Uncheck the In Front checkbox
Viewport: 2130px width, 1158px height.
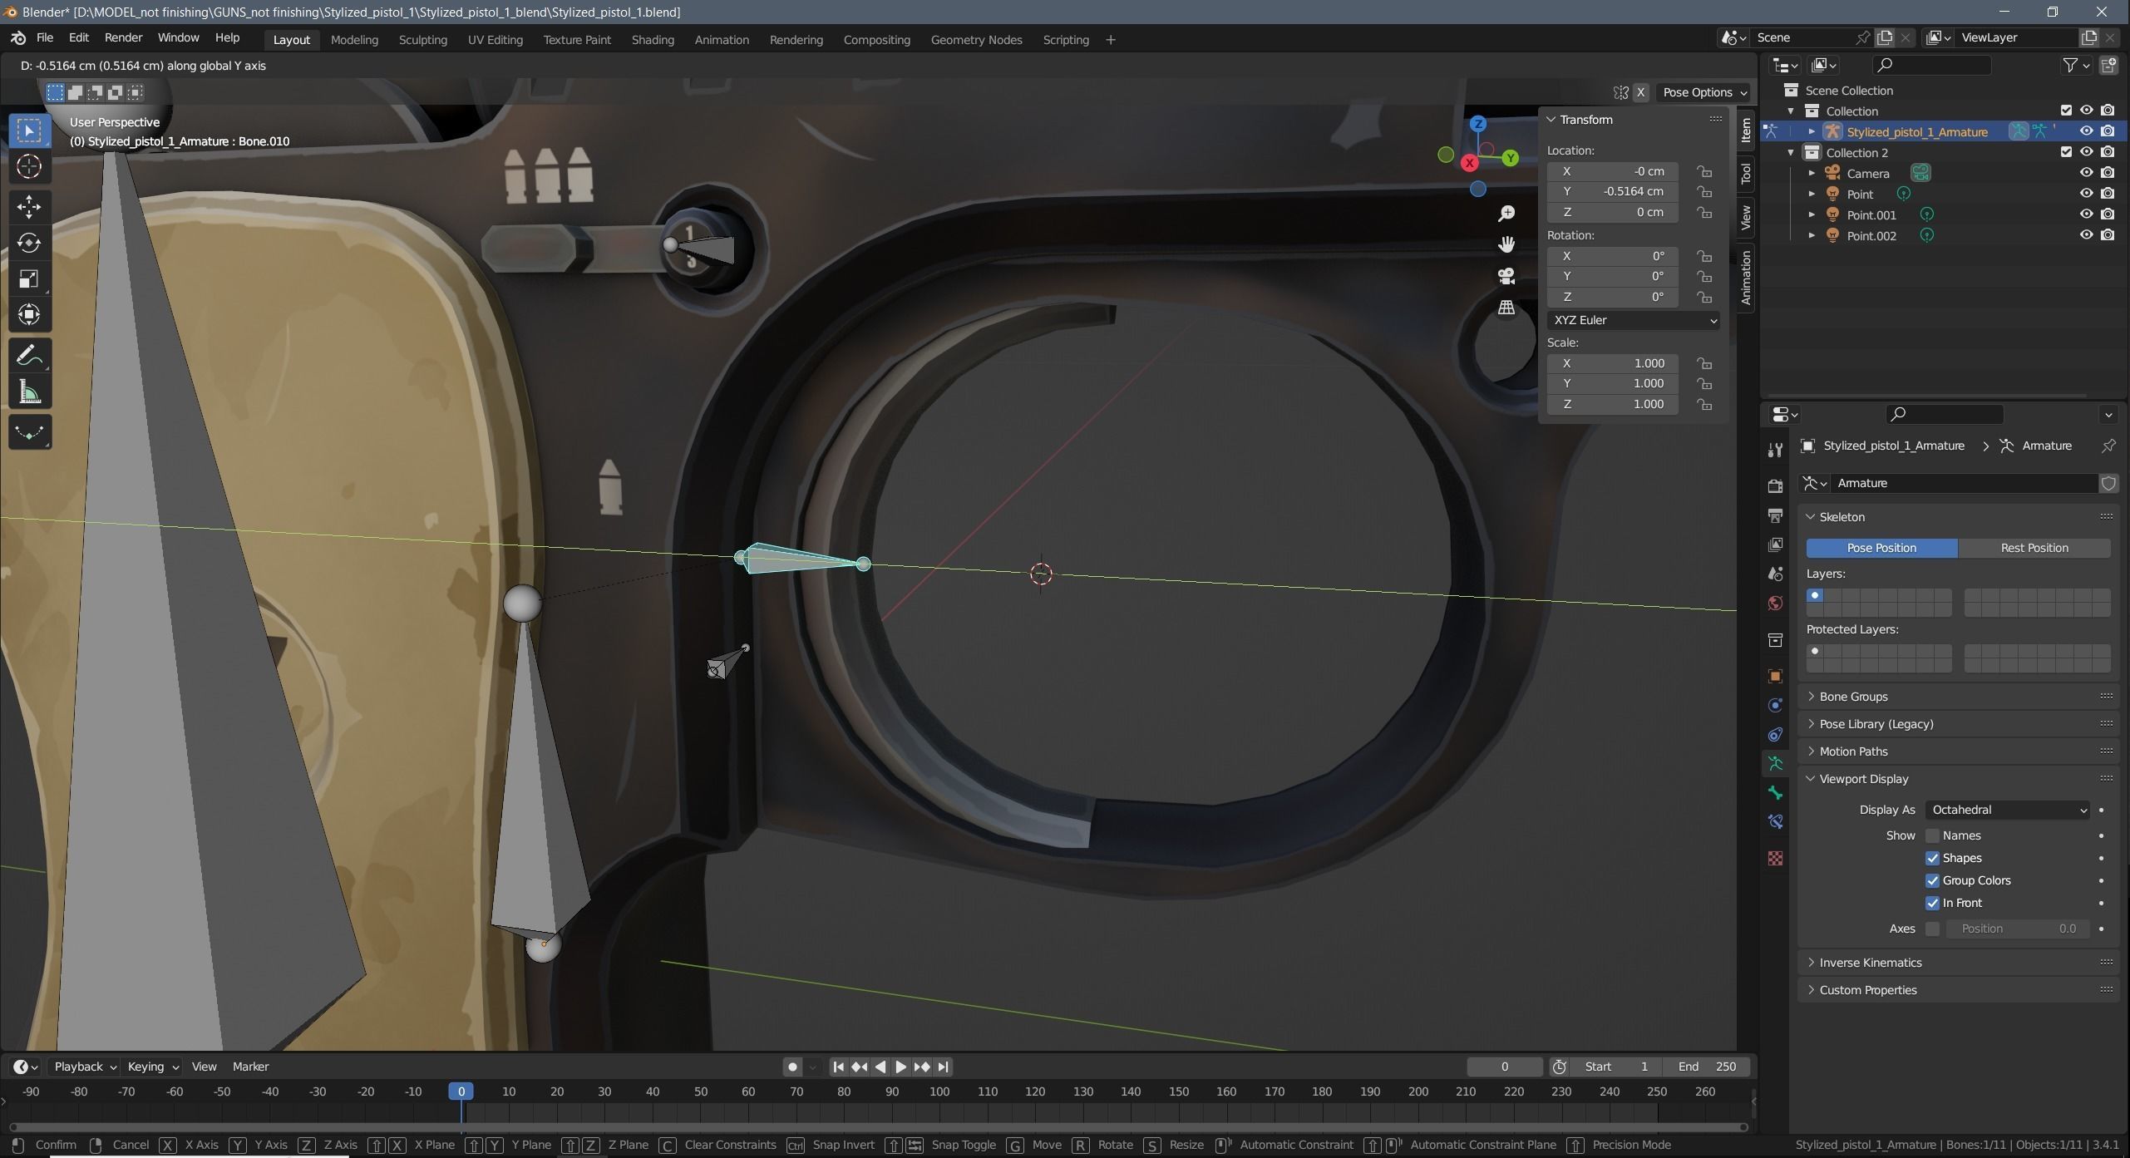(x=1932, y=903)
